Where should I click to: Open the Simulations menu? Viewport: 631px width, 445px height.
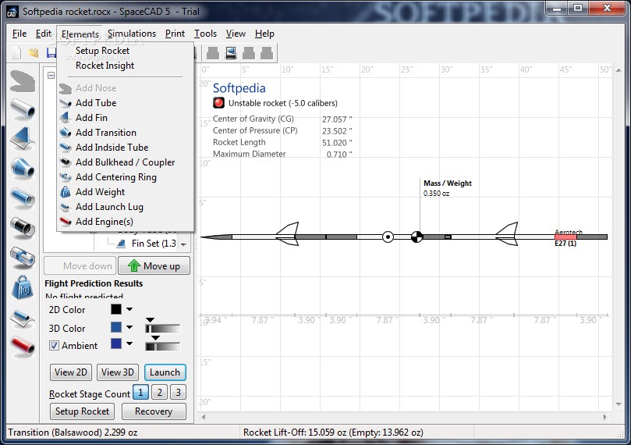pos(132,34)
